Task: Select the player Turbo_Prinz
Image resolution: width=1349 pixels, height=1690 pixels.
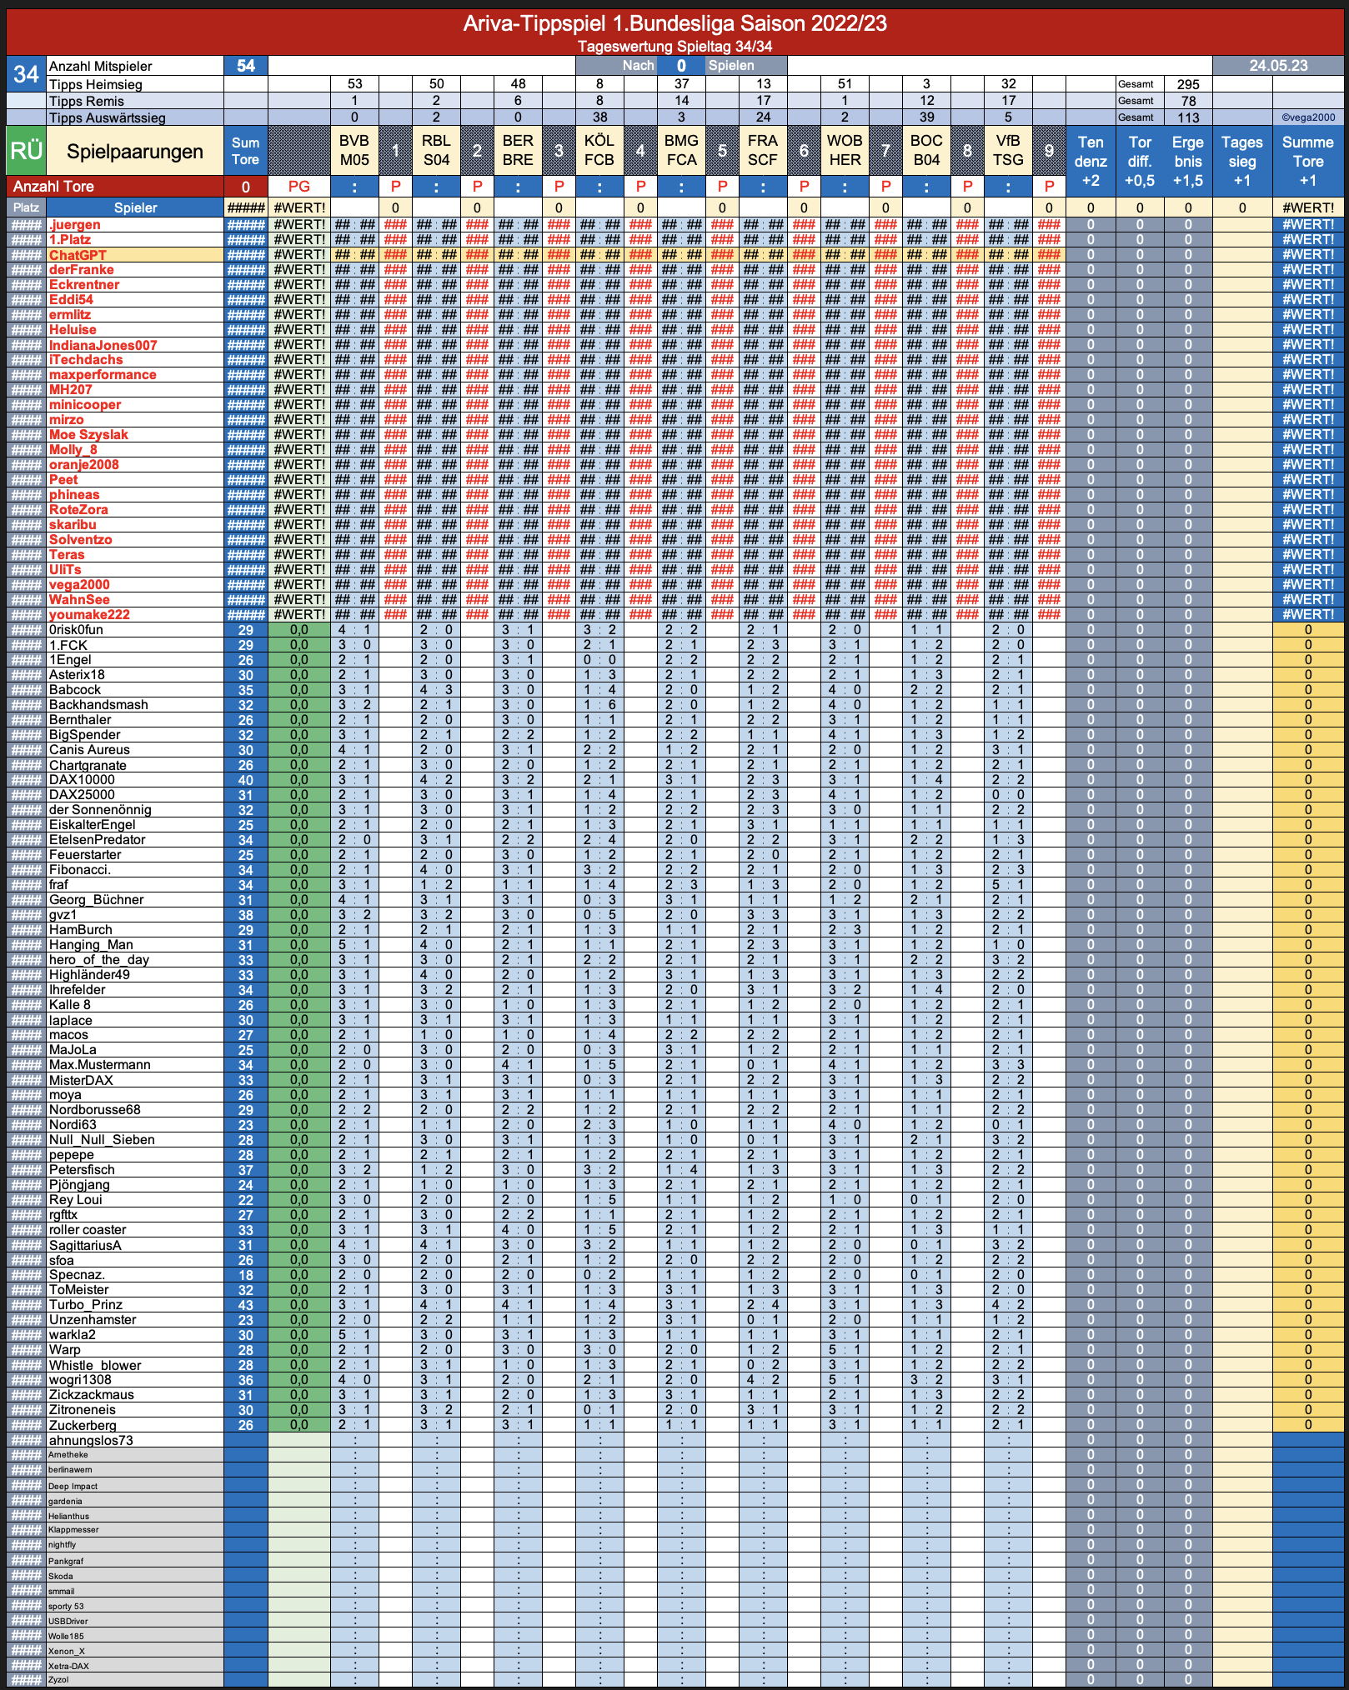Action: [85, 1304]
